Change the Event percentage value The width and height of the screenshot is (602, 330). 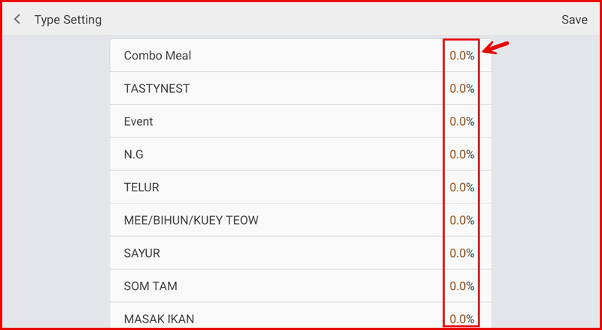[x=461, y=121]
